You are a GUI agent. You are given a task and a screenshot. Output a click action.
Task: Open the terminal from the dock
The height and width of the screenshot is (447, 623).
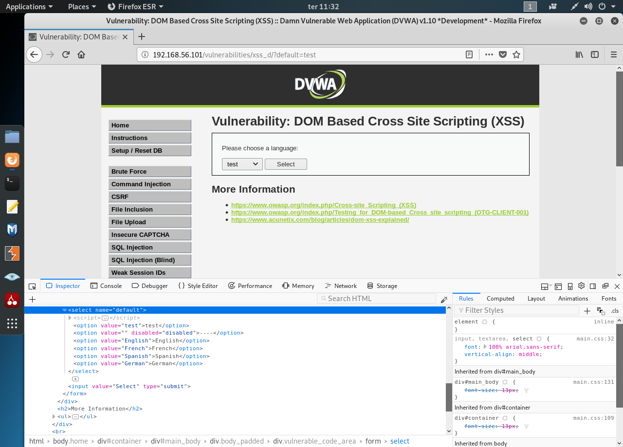click(12, 183)
